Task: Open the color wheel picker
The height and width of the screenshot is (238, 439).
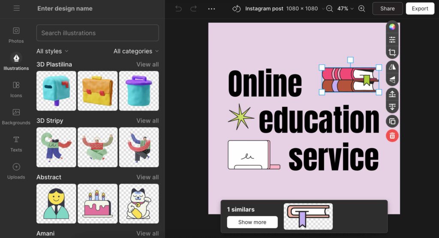Action: pos(392,27)
